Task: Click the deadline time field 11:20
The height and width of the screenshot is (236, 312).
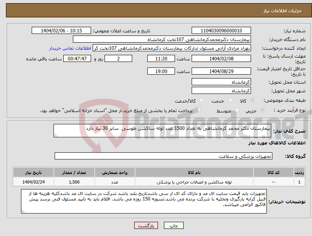Action: (x=161, y=59)
